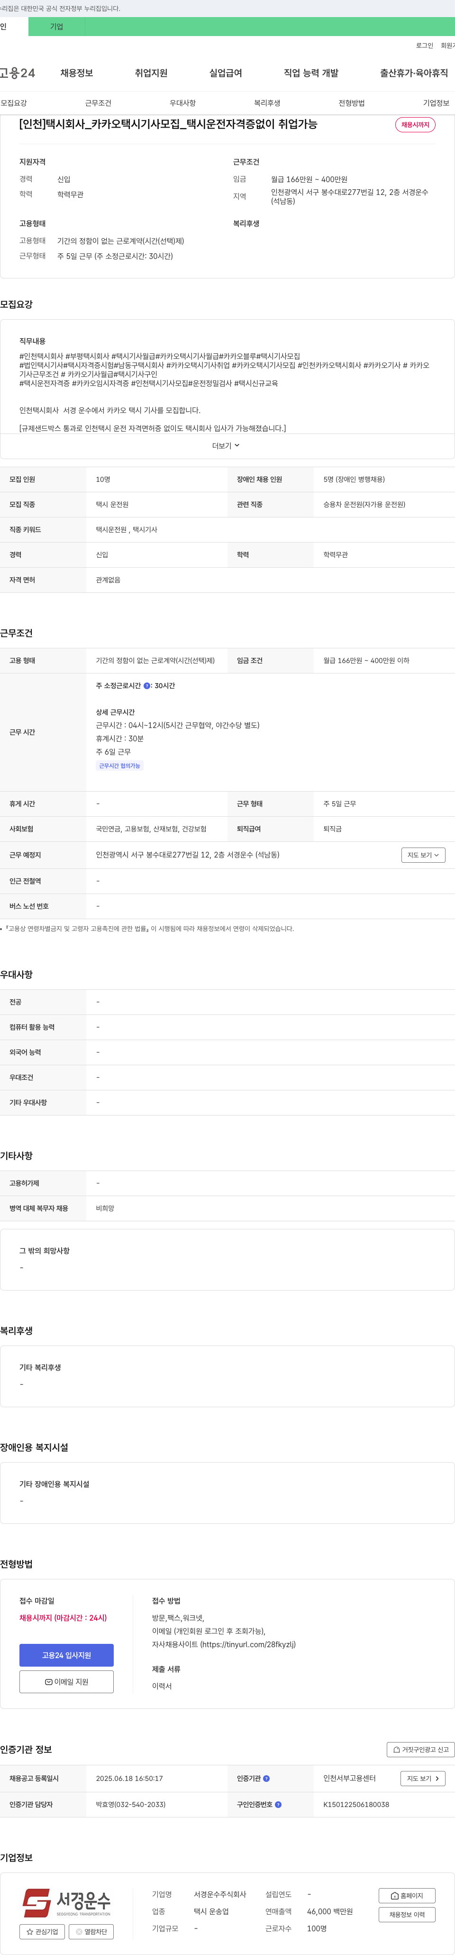Click the 승용차 운전원(자가용 운전원) text
The height and width of the screenshot is (1955, 455).
click(364, 504)
